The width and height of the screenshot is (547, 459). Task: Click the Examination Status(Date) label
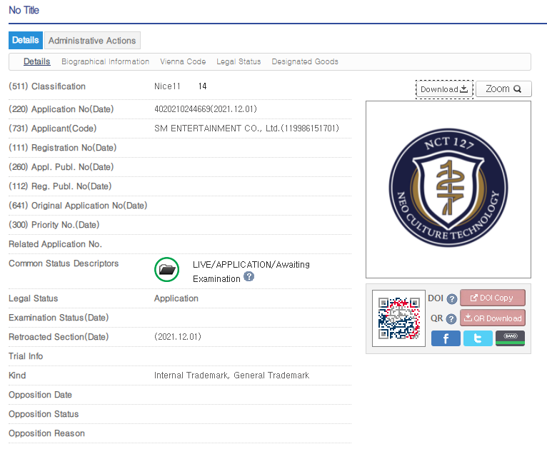click(x=59, y=318)
